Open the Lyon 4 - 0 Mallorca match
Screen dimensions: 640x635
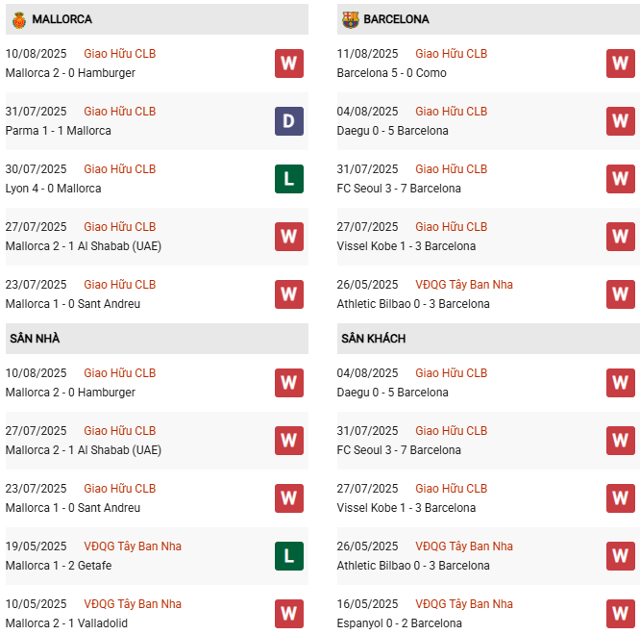53,189
